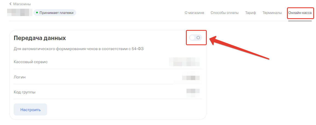Click the green status dot indicator
This screenshot has height=125, width=316.
[x=37, y=13]
